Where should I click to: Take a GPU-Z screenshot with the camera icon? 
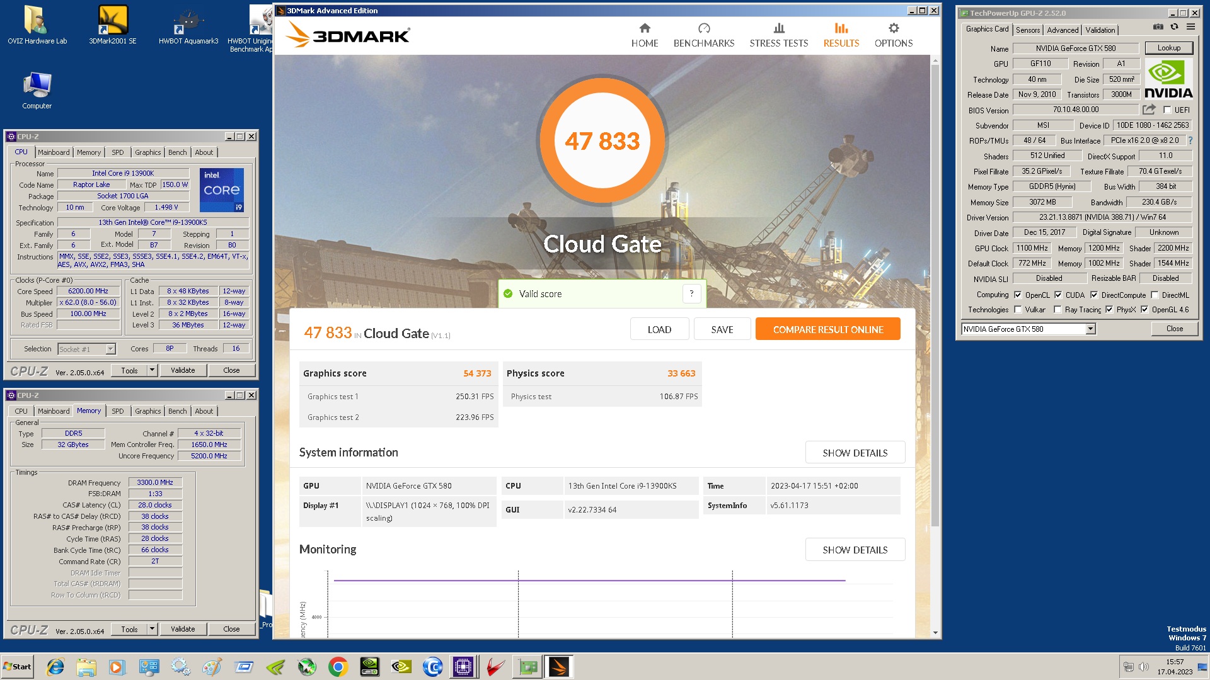pos(1158,27)
